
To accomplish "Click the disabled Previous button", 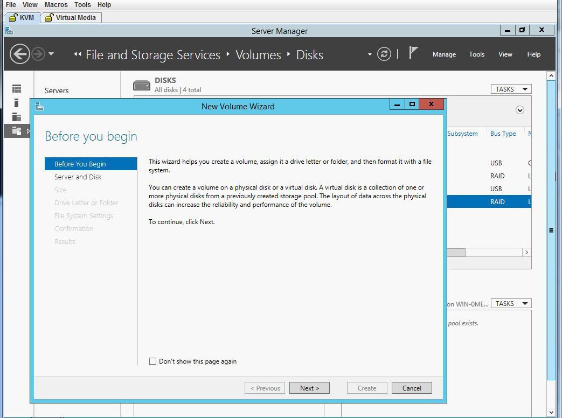I will click(265, 388).
